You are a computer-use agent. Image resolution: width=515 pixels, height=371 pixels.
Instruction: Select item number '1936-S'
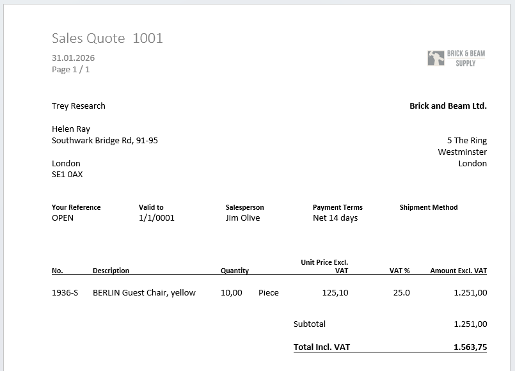(x=65, y=293)
